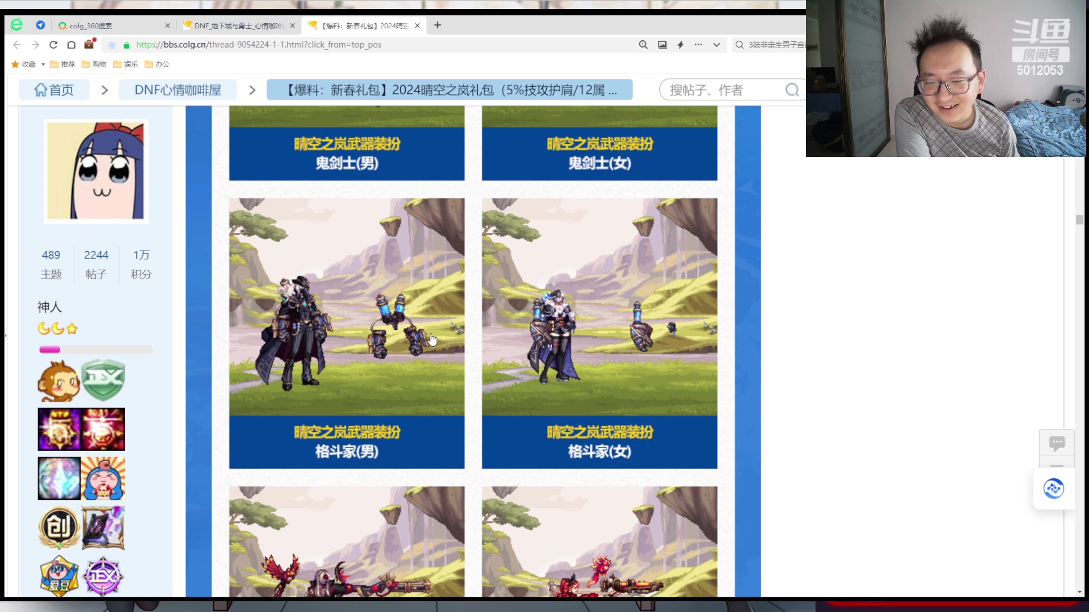Open DNF心情咖啡屋 board link
Viewport: 1089px width, 612px height.
(178, 90)
